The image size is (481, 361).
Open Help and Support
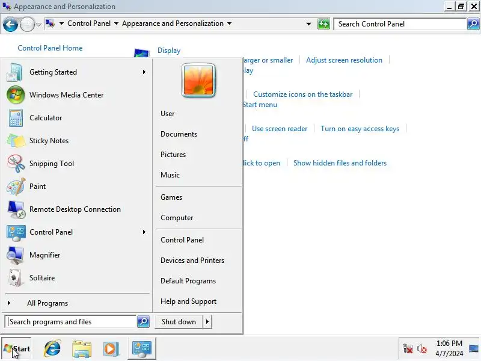[189, 301]
